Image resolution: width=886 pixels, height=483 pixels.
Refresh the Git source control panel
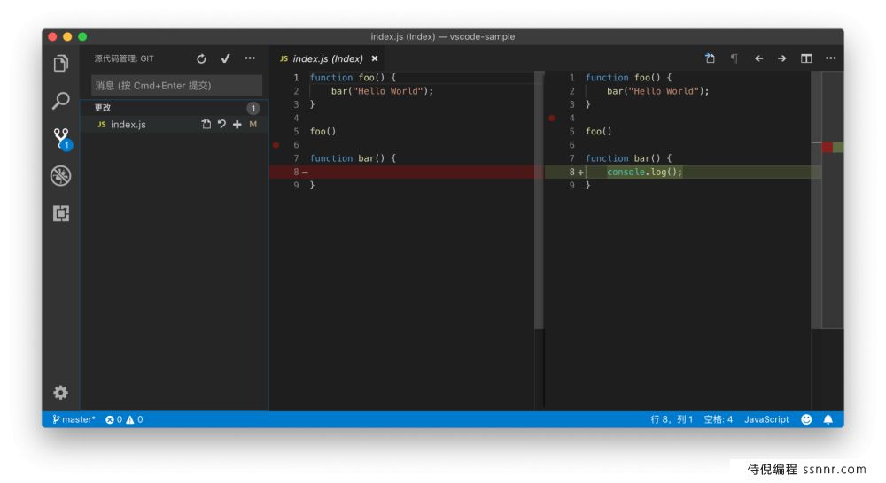(x=201, y=58)
